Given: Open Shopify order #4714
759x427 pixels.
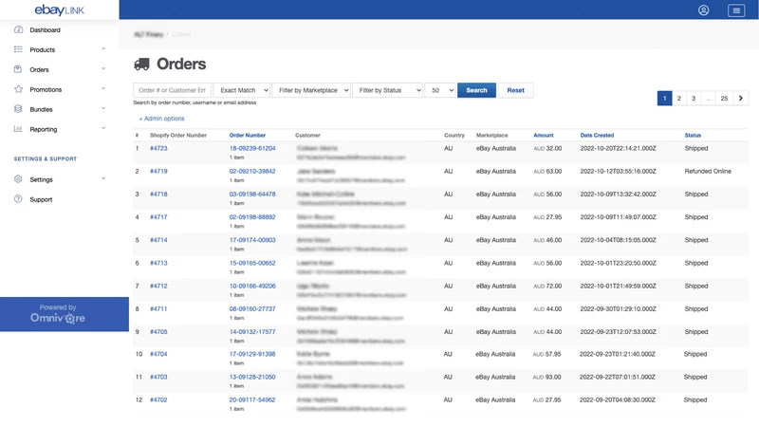Looking at the screenshot, I should (158, 240).
